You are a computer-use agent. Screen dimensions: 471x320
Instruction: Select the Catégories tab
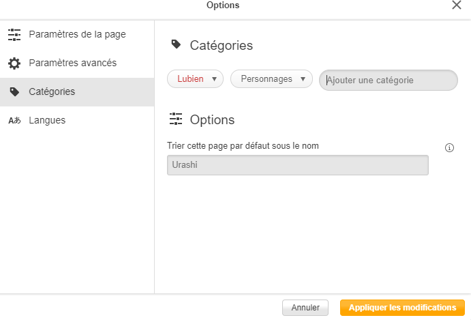click(52, 91)
